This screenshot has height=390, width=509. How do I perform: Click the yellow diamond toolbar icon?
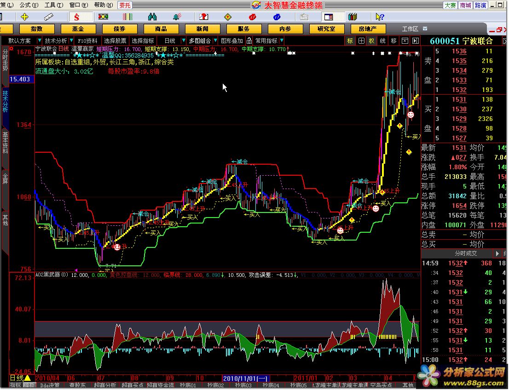(x=228, y=17)
